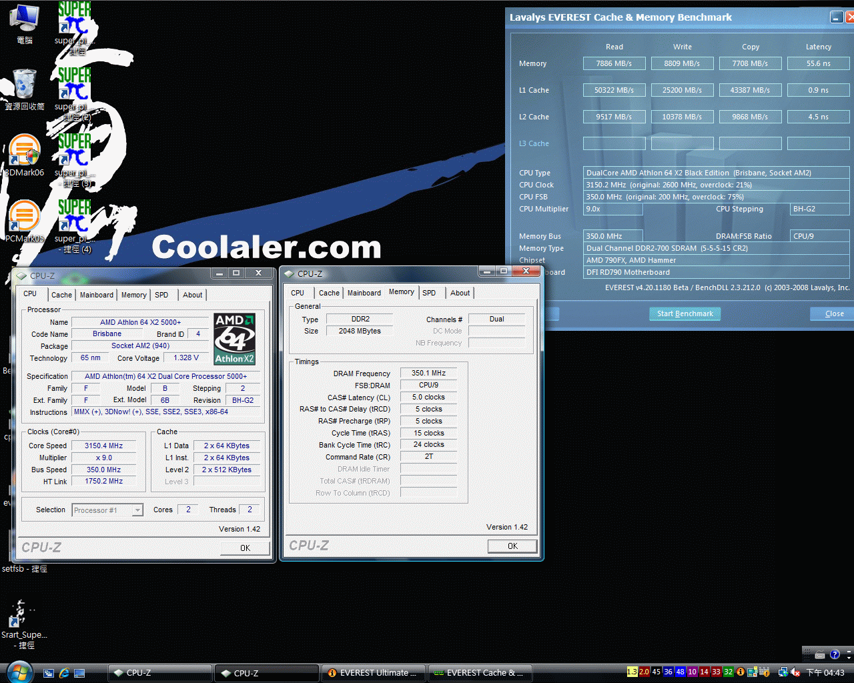Open Mainboard tab in CPU-Z processor window
Image resolution: width=854 pixels, height=683 pixels.
tap(97, 295)
